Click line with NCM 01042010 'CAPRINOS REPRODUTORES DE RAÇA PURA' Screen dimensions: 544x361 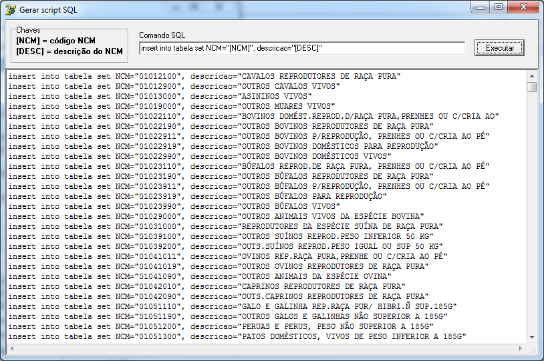pos(207,287)
